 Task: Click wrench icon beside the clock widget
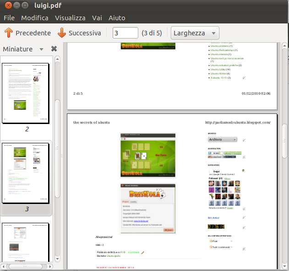(244, 228)
